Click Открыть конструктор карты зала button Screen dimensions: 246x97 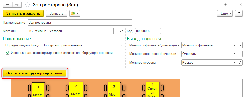34,73
